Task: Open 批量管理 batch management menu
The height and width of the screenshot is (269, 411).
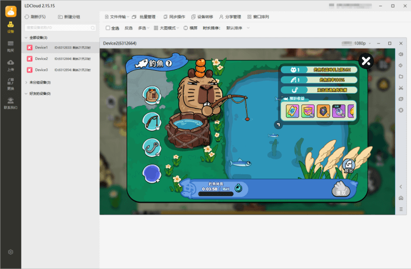Action: click(144, 17)
